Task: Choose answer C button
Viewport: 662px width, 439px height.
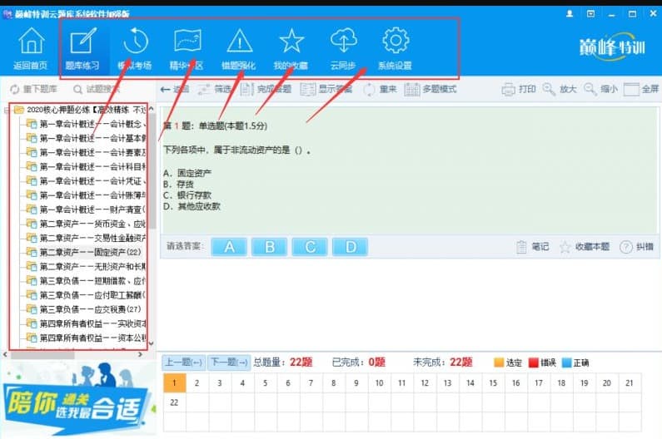Action: 310,247
